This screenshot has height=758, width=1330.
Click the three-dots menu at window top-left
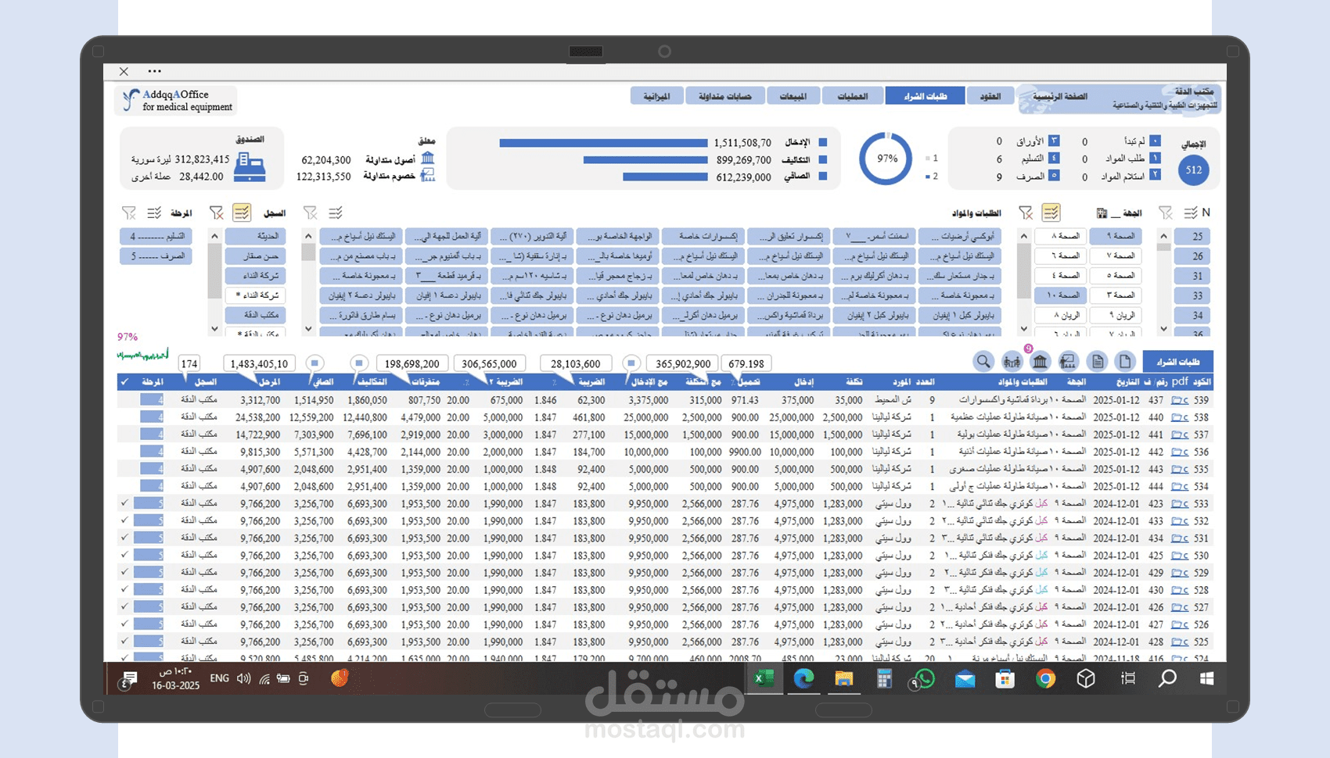point(155,71)
